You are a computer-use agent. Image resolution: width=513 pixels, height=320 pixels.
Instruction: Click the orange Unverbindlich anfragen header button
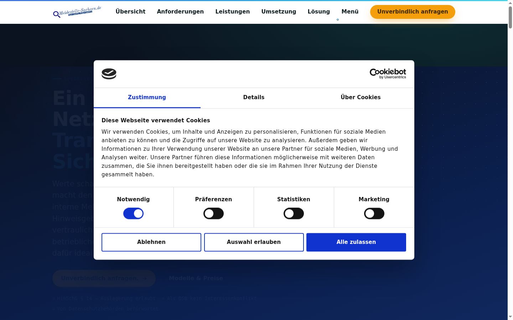point(413,12)
